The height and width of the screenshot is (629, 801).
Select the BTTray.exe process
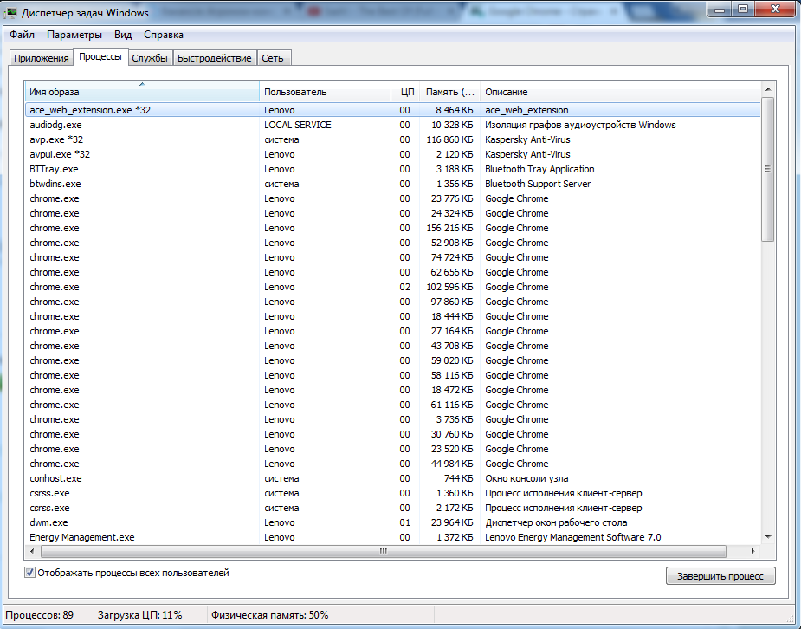392,169
